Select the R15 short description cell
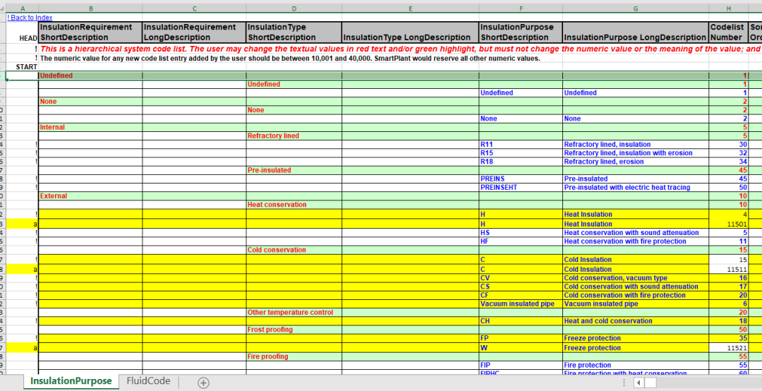Screen dimensions: 762x391 [521, 153]
